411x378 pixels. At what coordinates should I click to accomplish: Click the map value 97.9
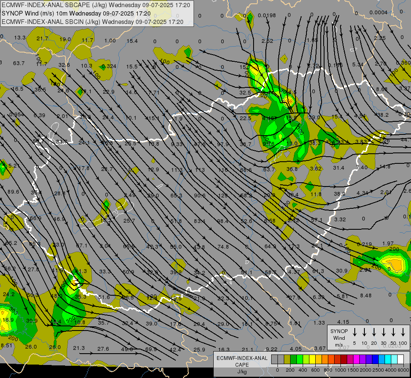pyautogui.click(x=223, y=144)
